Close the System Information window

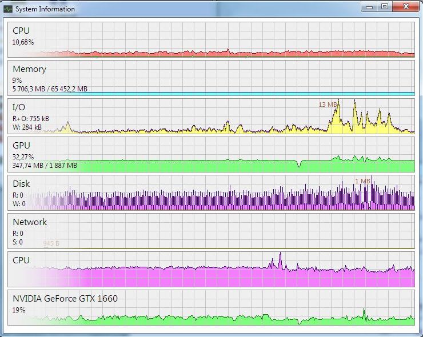(406, 7)
